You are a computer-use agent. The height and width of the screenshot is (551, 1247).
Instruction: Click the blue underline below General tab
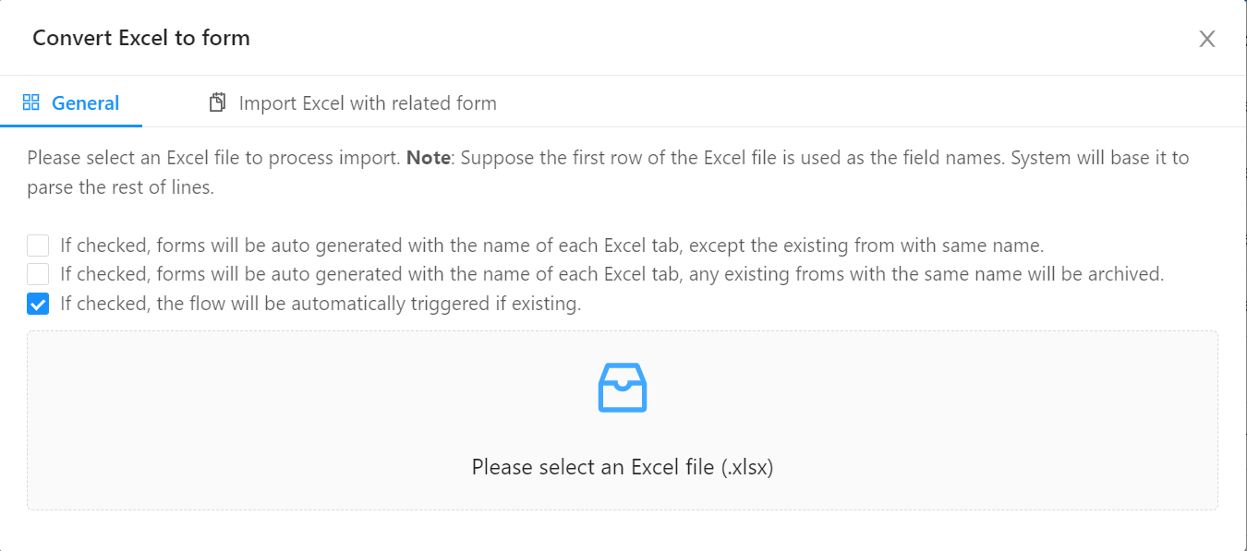(71, 126)
